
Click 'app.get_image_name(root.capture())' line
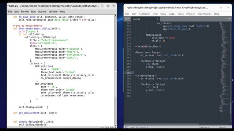(186, 26)
